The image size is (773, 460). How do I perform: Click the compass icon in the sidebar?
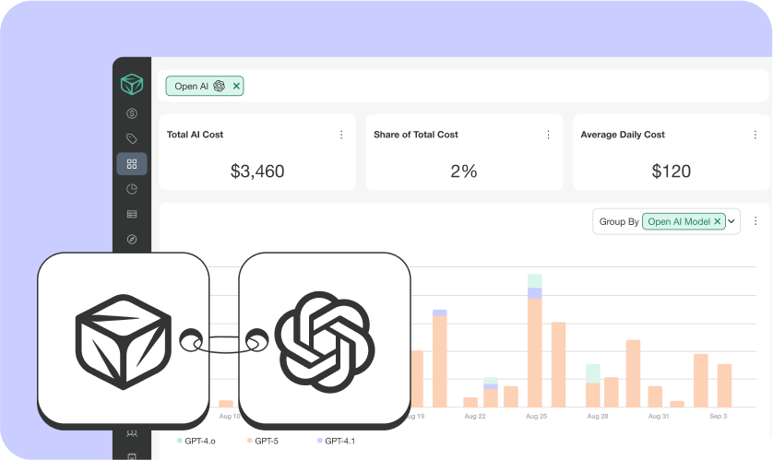132,239
